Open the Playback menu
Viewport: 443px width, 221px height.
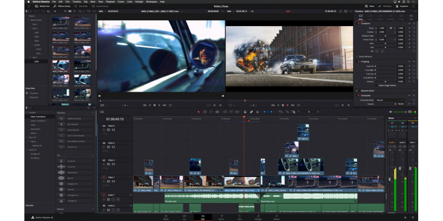coord(110,2)
